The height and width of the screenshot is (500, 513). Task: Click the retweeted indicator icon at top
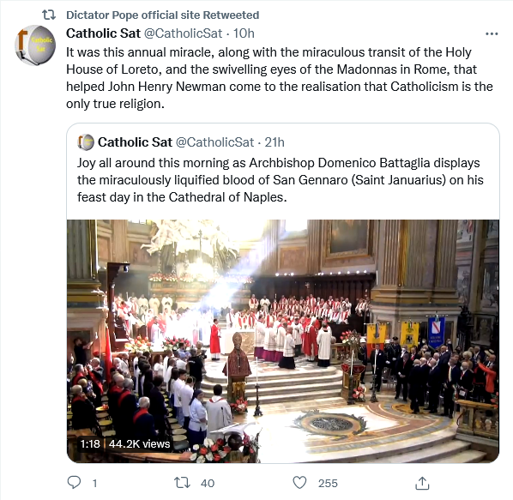point(49,15)
